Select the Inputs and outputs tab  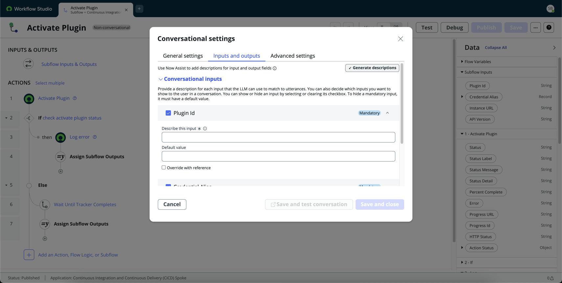click(237, 56)
